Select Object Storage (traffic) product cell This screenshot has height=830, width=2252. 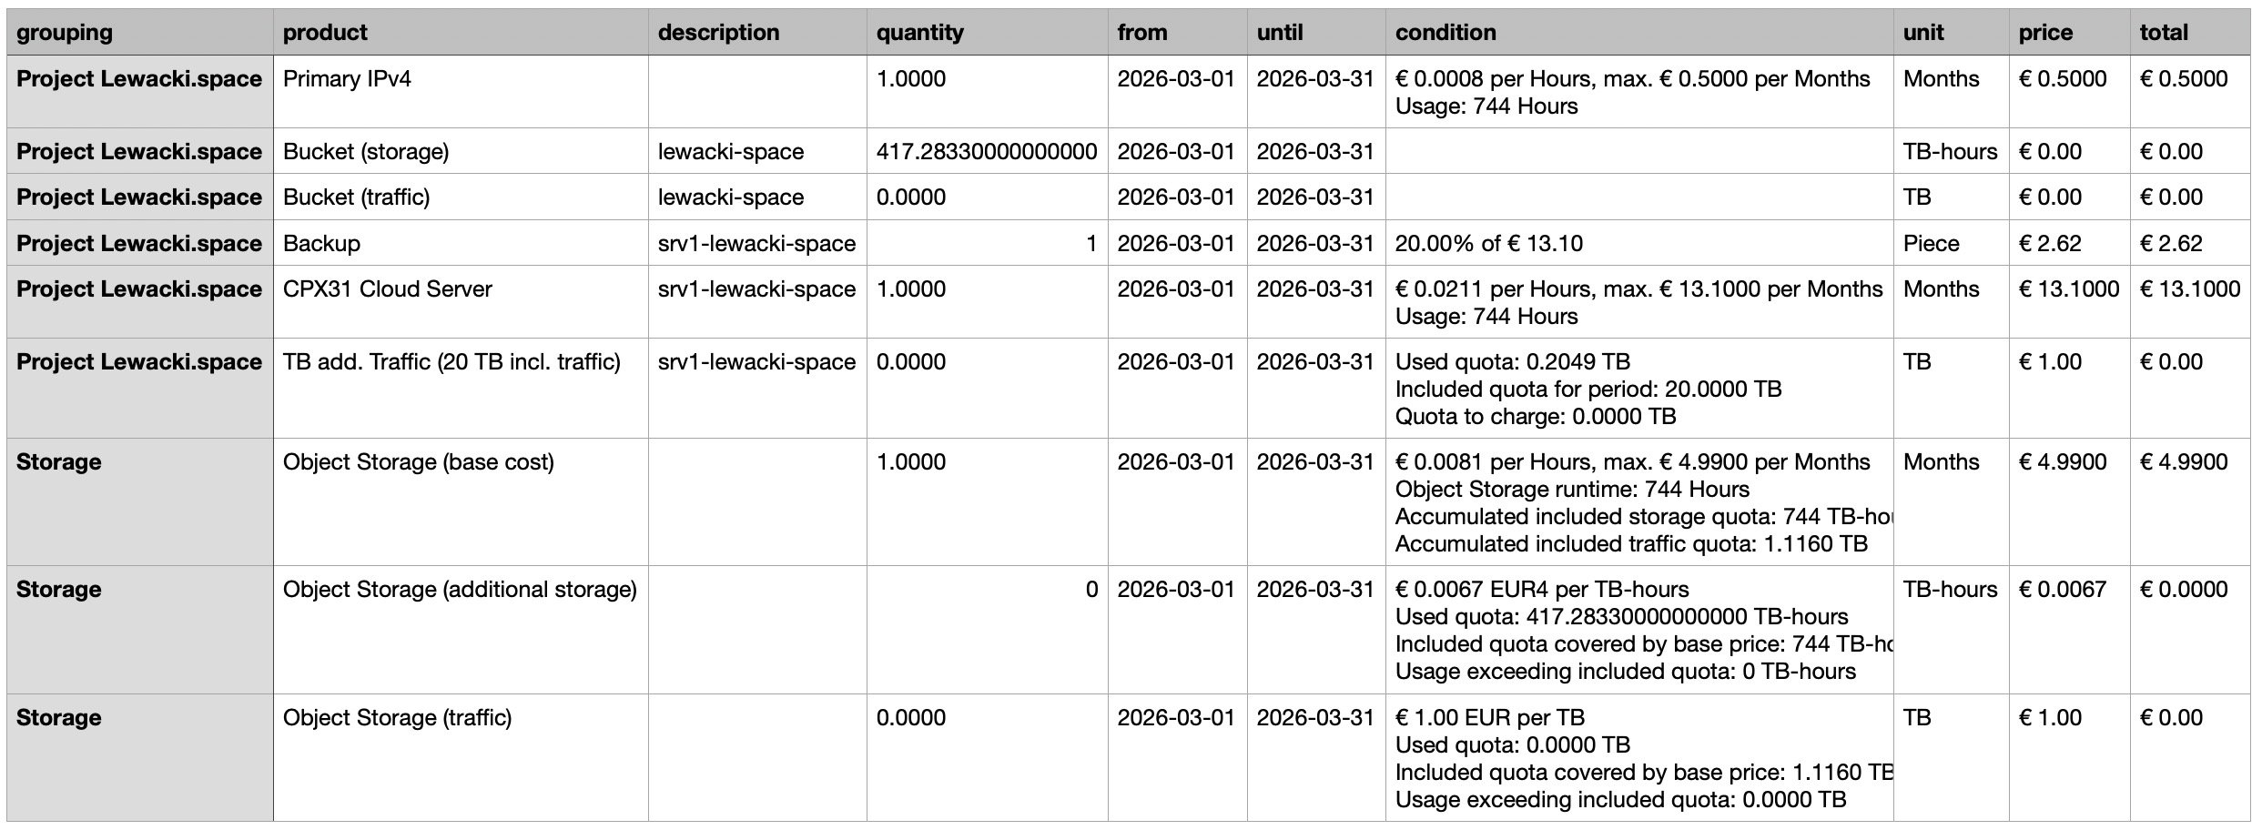[x=461, y=758]
